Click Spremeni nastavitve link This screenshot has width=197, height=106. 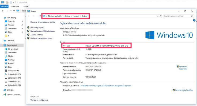[183, 68]
